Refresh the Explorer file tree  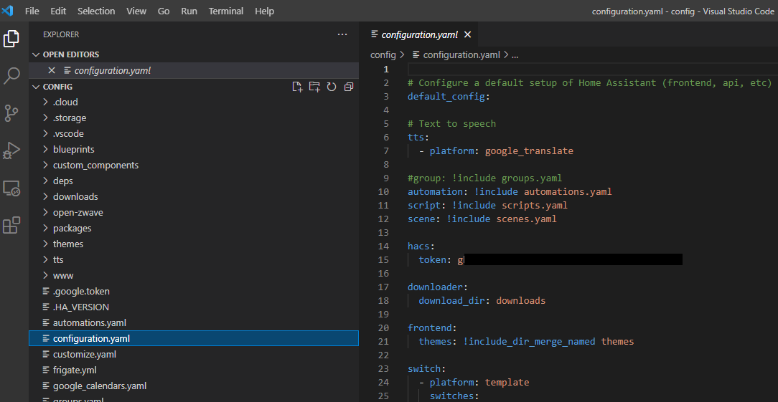pyautogui.click(x=332, y=87)
